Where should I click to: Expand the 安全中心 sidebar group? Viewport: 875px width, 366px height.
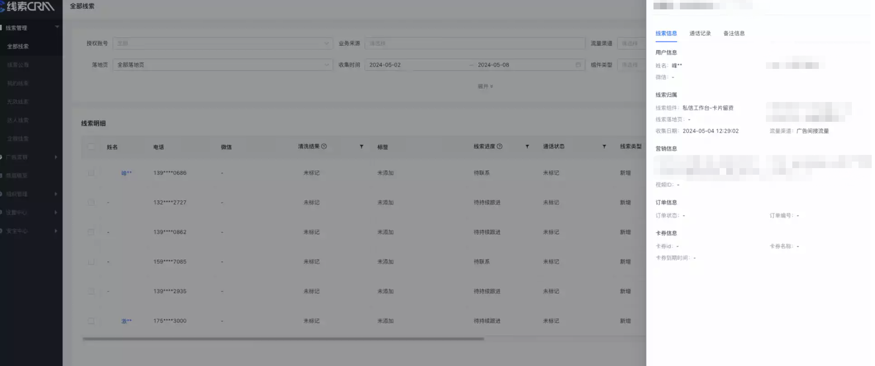point(56,231)
